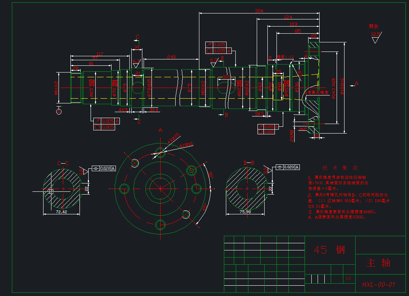
Task: Click the 240 length dimension text
Action: [x=171, y=57]
